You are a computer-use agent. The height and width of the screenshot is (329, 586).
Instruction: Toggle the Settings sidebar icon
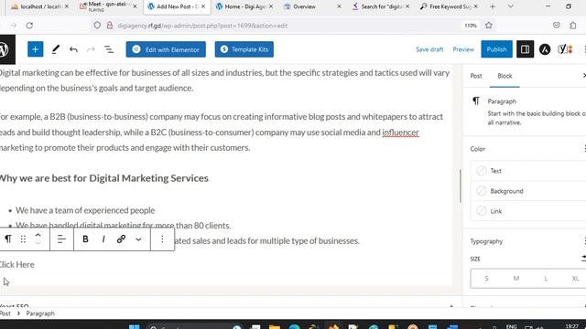click(x=525, y=49)
